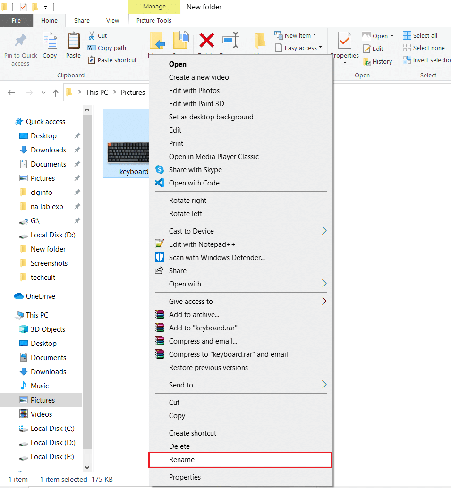
Task: Click Local Disk (C:) in navigation pane
Action: (x=52, y=429)
